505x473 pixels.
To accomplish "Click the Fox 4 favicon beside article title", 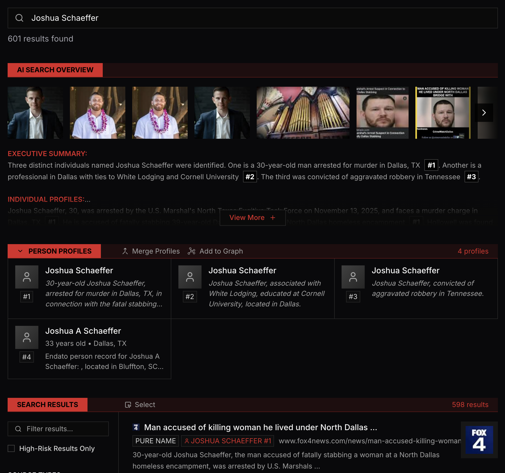I will pyautogui.click(x=136, y=427).
